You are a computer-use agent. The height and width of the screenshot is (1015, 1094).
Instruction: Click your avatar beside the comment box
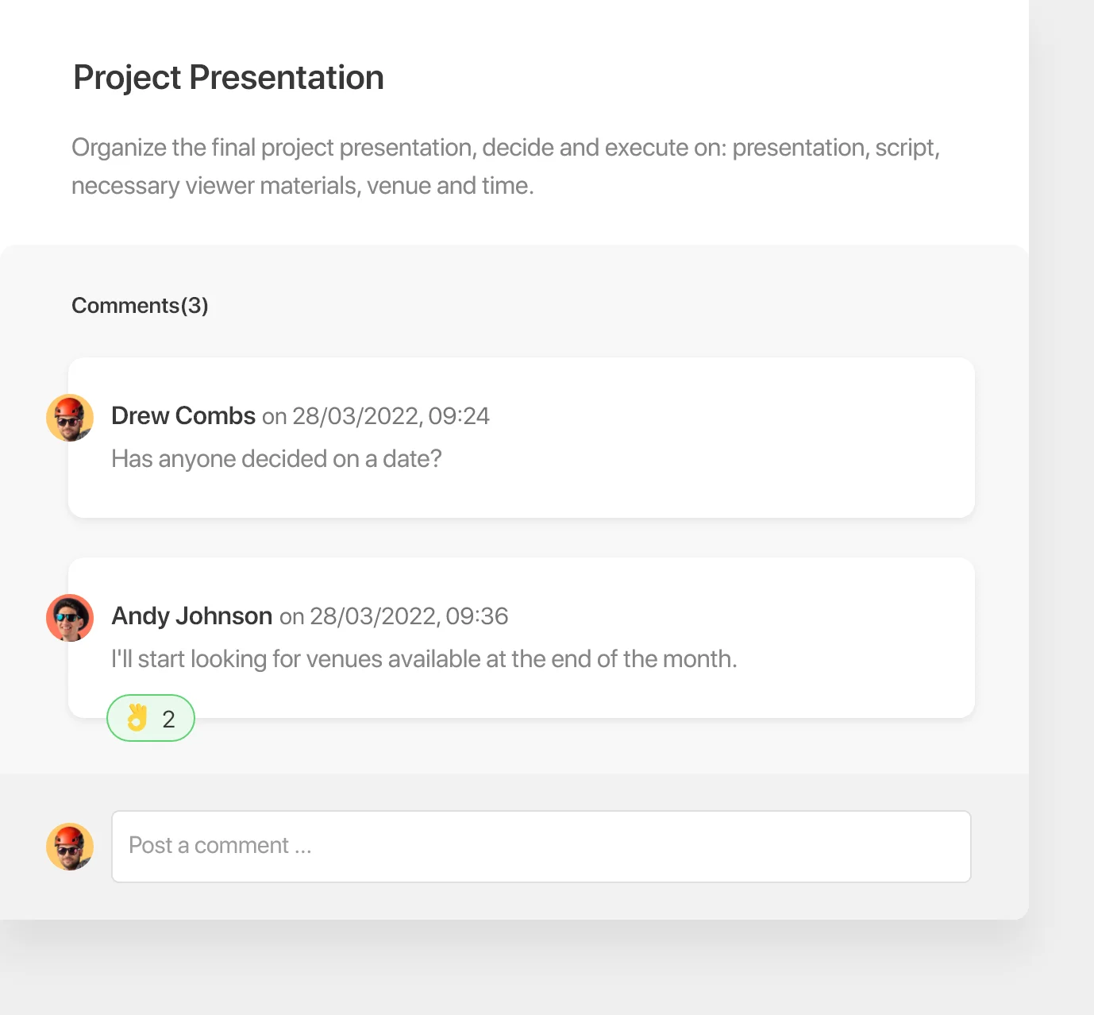(x=70, y=847)
